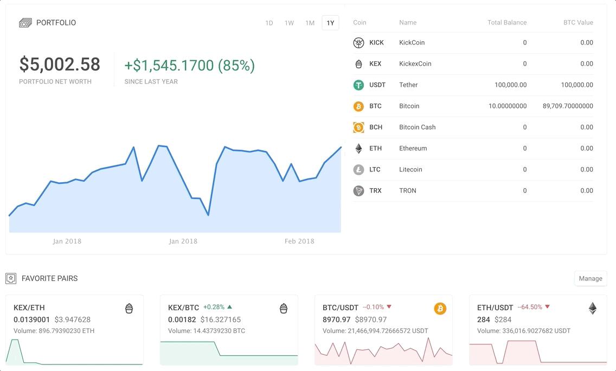Click price 0.0139001 on KEX/ETH card

[32, 319]
